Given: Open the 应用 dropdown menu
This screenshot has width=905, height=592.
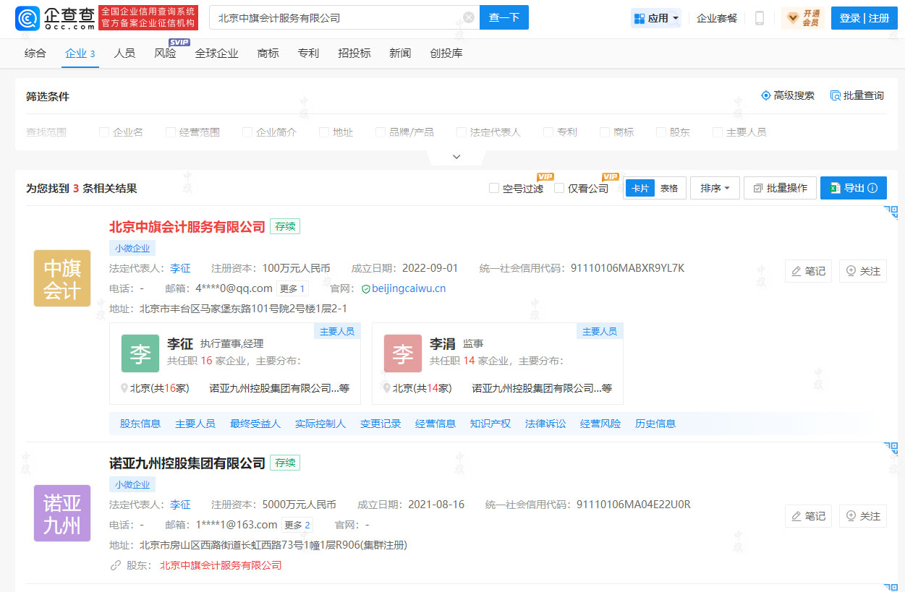Looking at the screenshot, I should pyautogui.click(x=655, y=17).
